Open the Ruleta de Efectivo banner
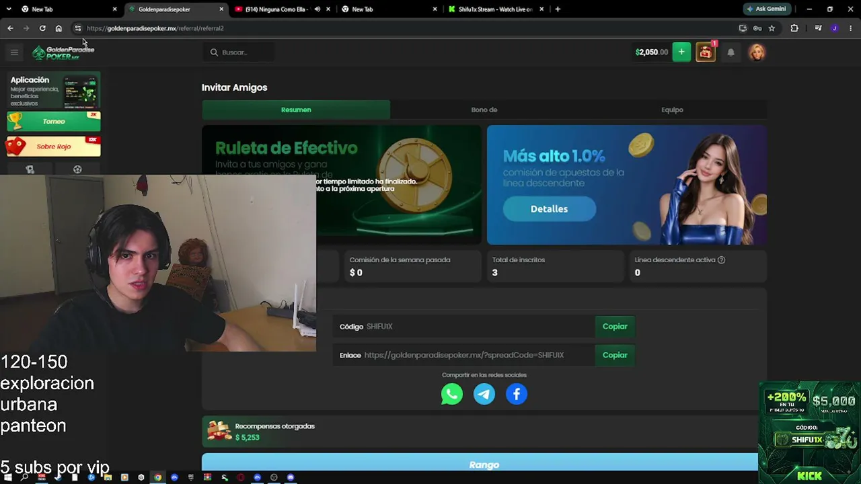Viewport: 861px width, 484px height. pyautogui.click(x=342, y=185)
